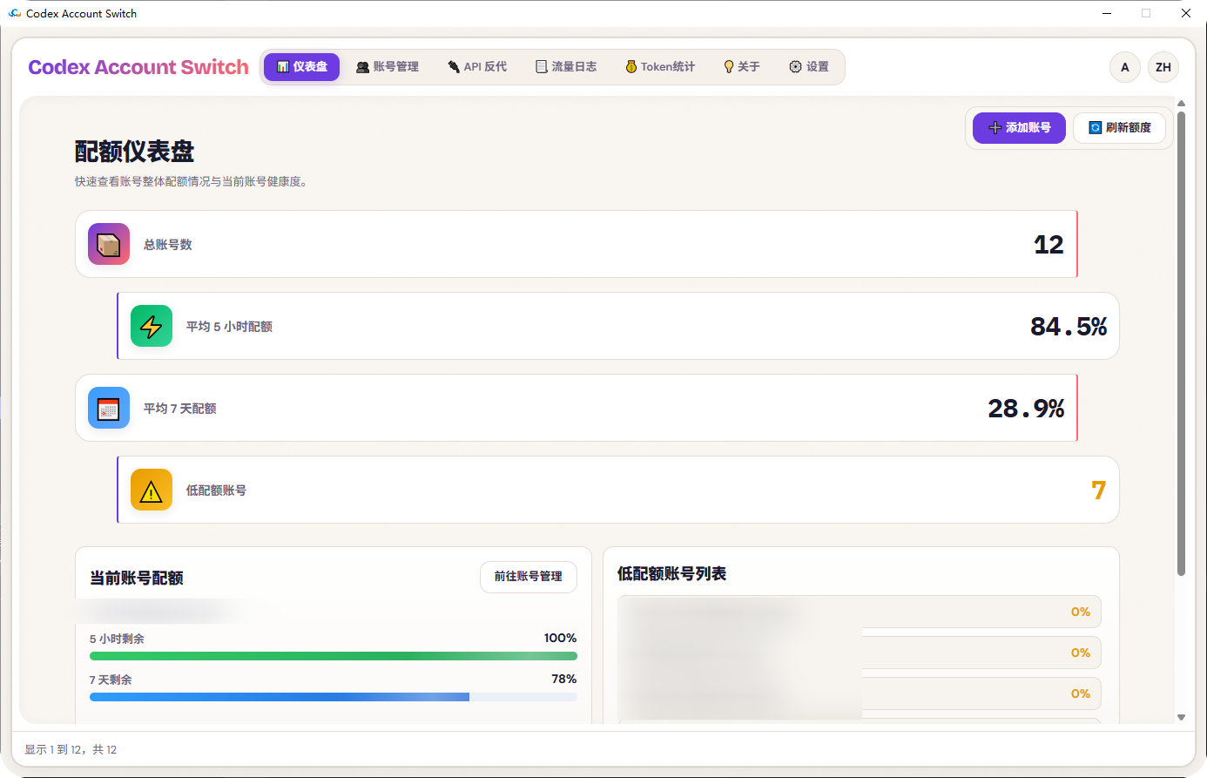
Task: Toggle the ZH language button
Action: [x=1163, y=67]
